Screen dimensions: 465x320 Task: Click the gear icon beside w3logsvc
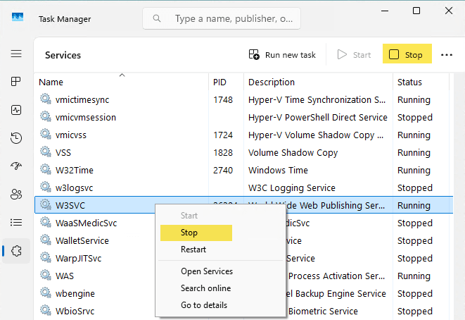pyautogui.click(x=46, y=187)
